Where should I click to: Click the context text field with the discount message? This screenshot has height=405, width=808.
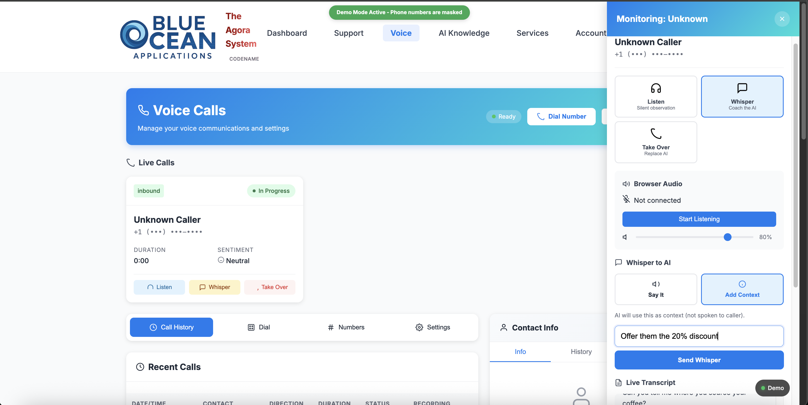coord(699,336)
